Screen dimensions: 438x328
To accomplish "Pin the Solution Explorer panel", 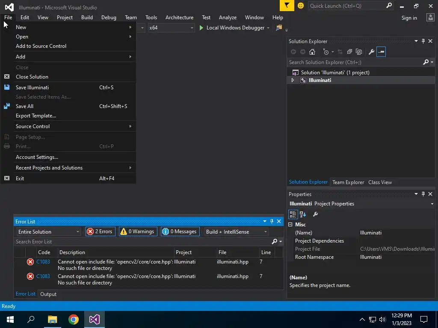I will (x=423, y=41).
